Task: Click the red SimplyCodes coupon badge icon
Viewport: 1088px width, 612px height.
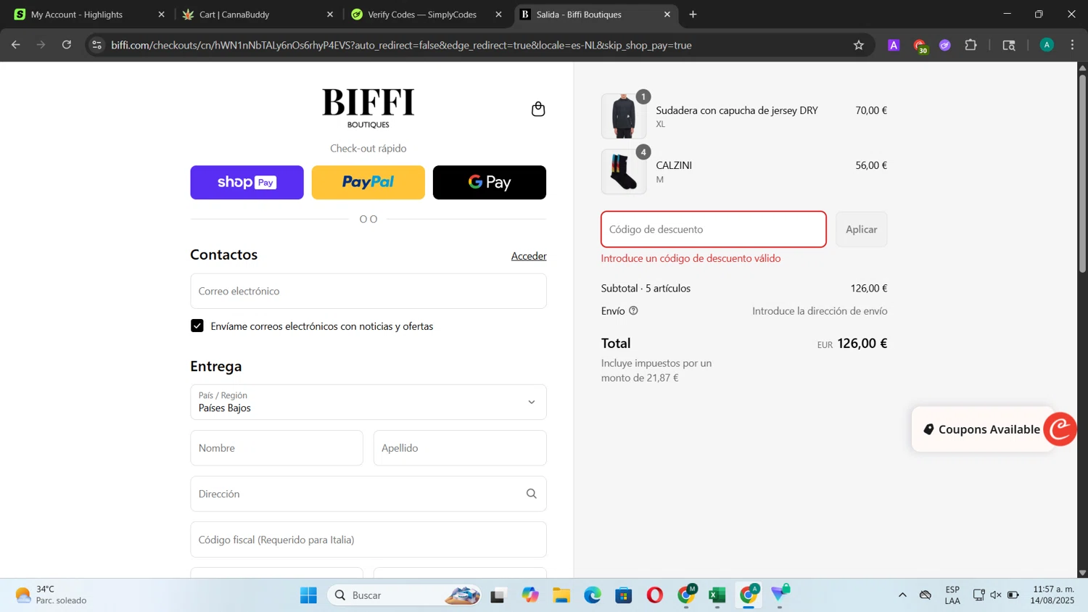Action: [1060, 429]
